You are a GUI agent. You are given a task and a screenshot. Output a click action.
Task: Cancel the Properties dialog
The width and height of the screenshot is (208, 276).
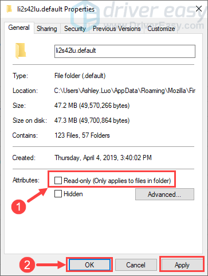(x=136, y=265)
